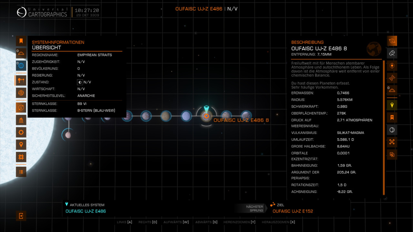This screenshot has width=413, height=232.
Task: Click the description panel scrollbar
Action: tap(384, 128)
